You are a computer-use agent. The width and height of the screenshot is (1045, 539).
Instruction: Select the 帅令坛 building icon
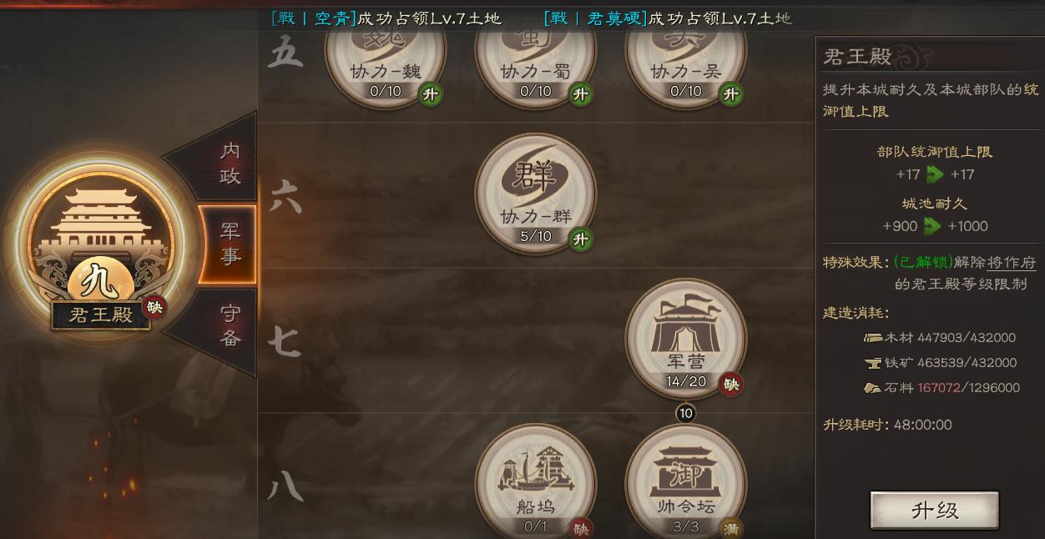coord(685,482)
